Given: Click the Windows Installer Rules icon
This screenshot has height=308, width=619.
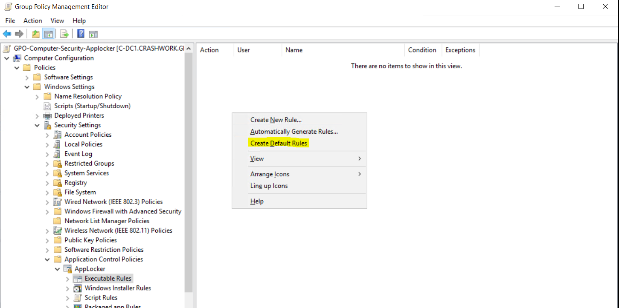Looking at the screenshot, I should tap(78, 288).
